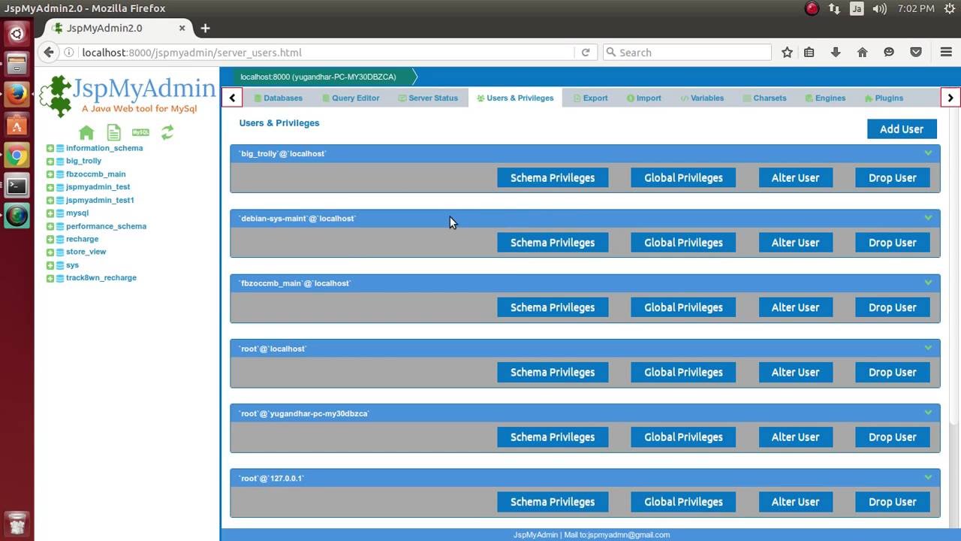Image resolution: width=961 pixels, height=541 pixels.
Task: Bookmark this page with the star icon
Action: (x=787, y=53)
